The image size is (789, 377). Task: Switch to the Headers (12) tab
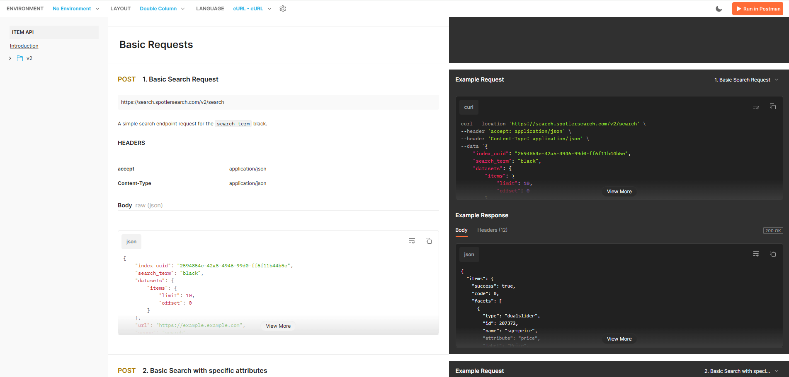tap(492, 230)
